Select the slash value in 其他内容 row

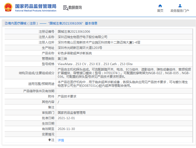(58, 102)
